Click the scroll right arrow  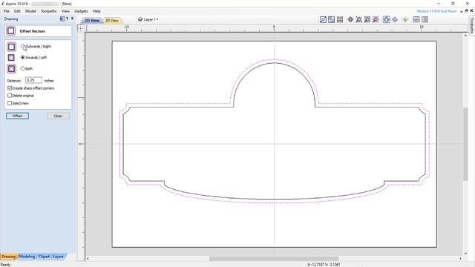[x=460, y=259]
